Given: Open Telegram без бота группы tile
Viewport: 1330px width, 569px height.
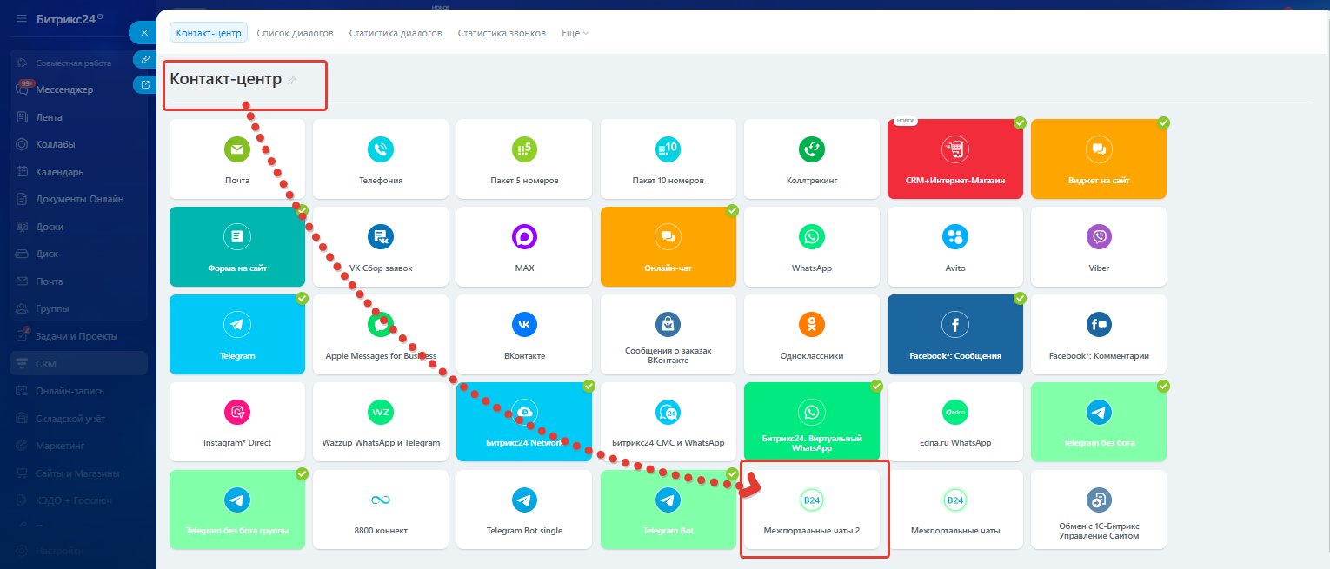Looking at the screenshot, I should click(x=237, y=509).
